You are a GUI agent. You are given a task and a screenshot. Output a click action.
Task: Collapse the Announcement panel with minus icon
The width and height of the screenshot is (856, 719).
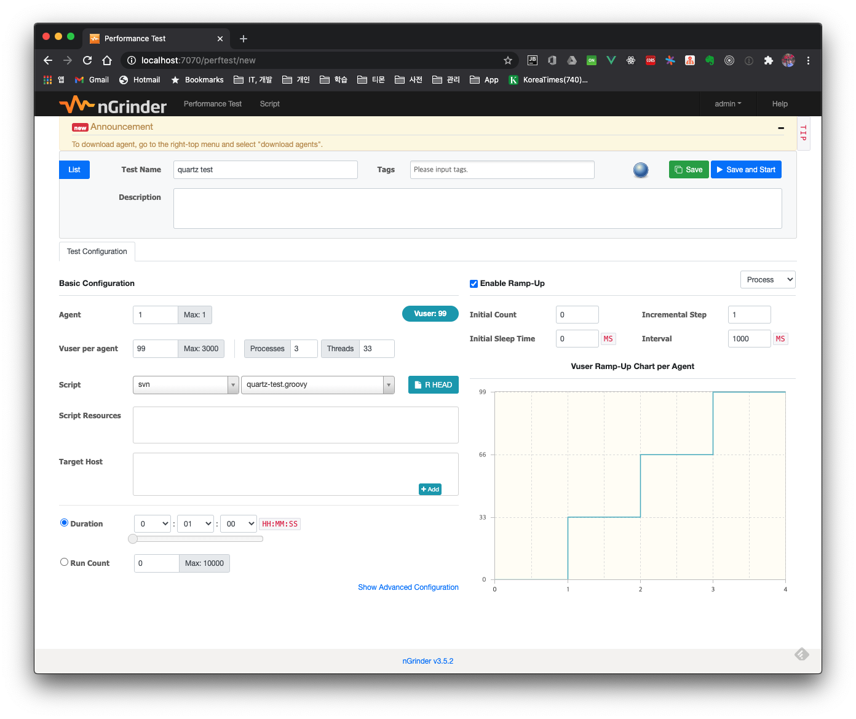point(780,128)
